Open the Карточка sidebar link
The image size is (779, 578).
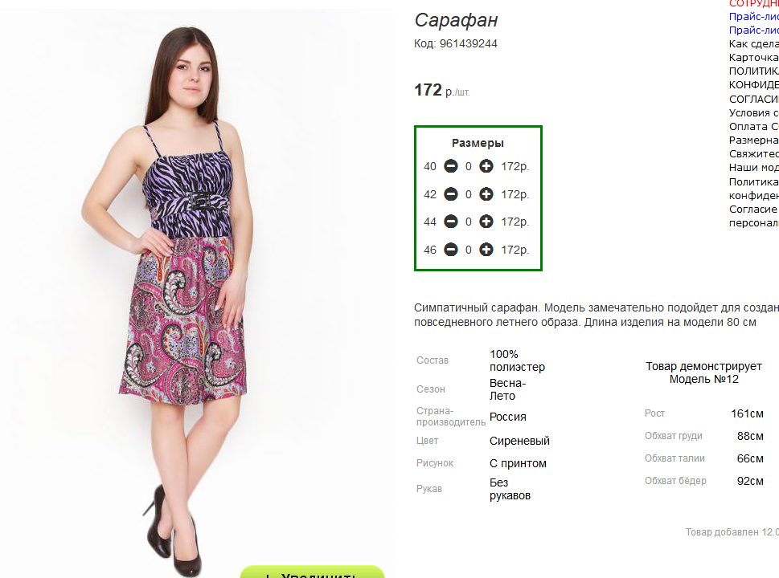(x=753, y=58)
